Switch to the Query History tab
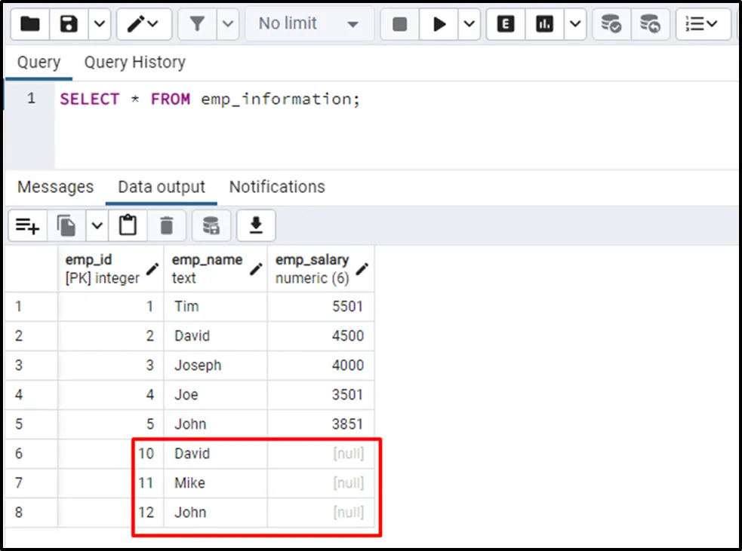 click(x=134, y=63)
